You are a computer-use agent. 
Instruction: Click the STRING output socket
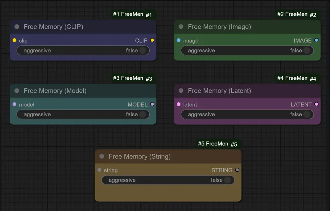(237, 170)
